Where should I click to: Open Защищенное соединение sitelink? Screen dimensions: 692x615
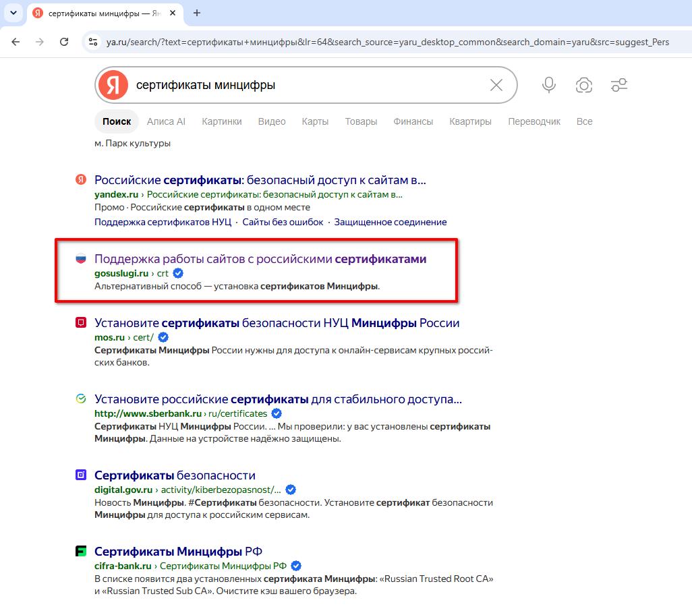[390, 222]
